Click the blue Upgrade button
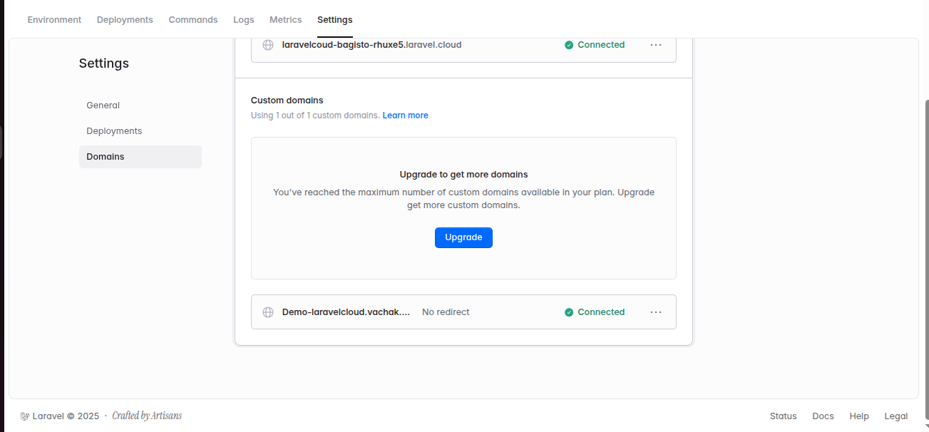Image resolution: width=929 pixels, height=432 pixels. click(x=463, y=237)
